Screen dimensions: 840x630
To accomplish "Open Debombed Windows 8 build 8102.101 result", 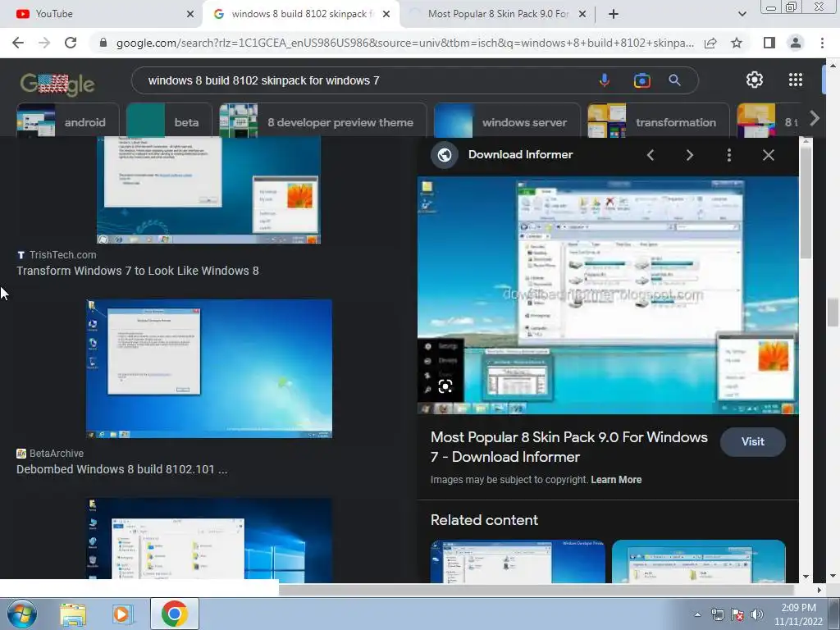I will click(121, 469).
